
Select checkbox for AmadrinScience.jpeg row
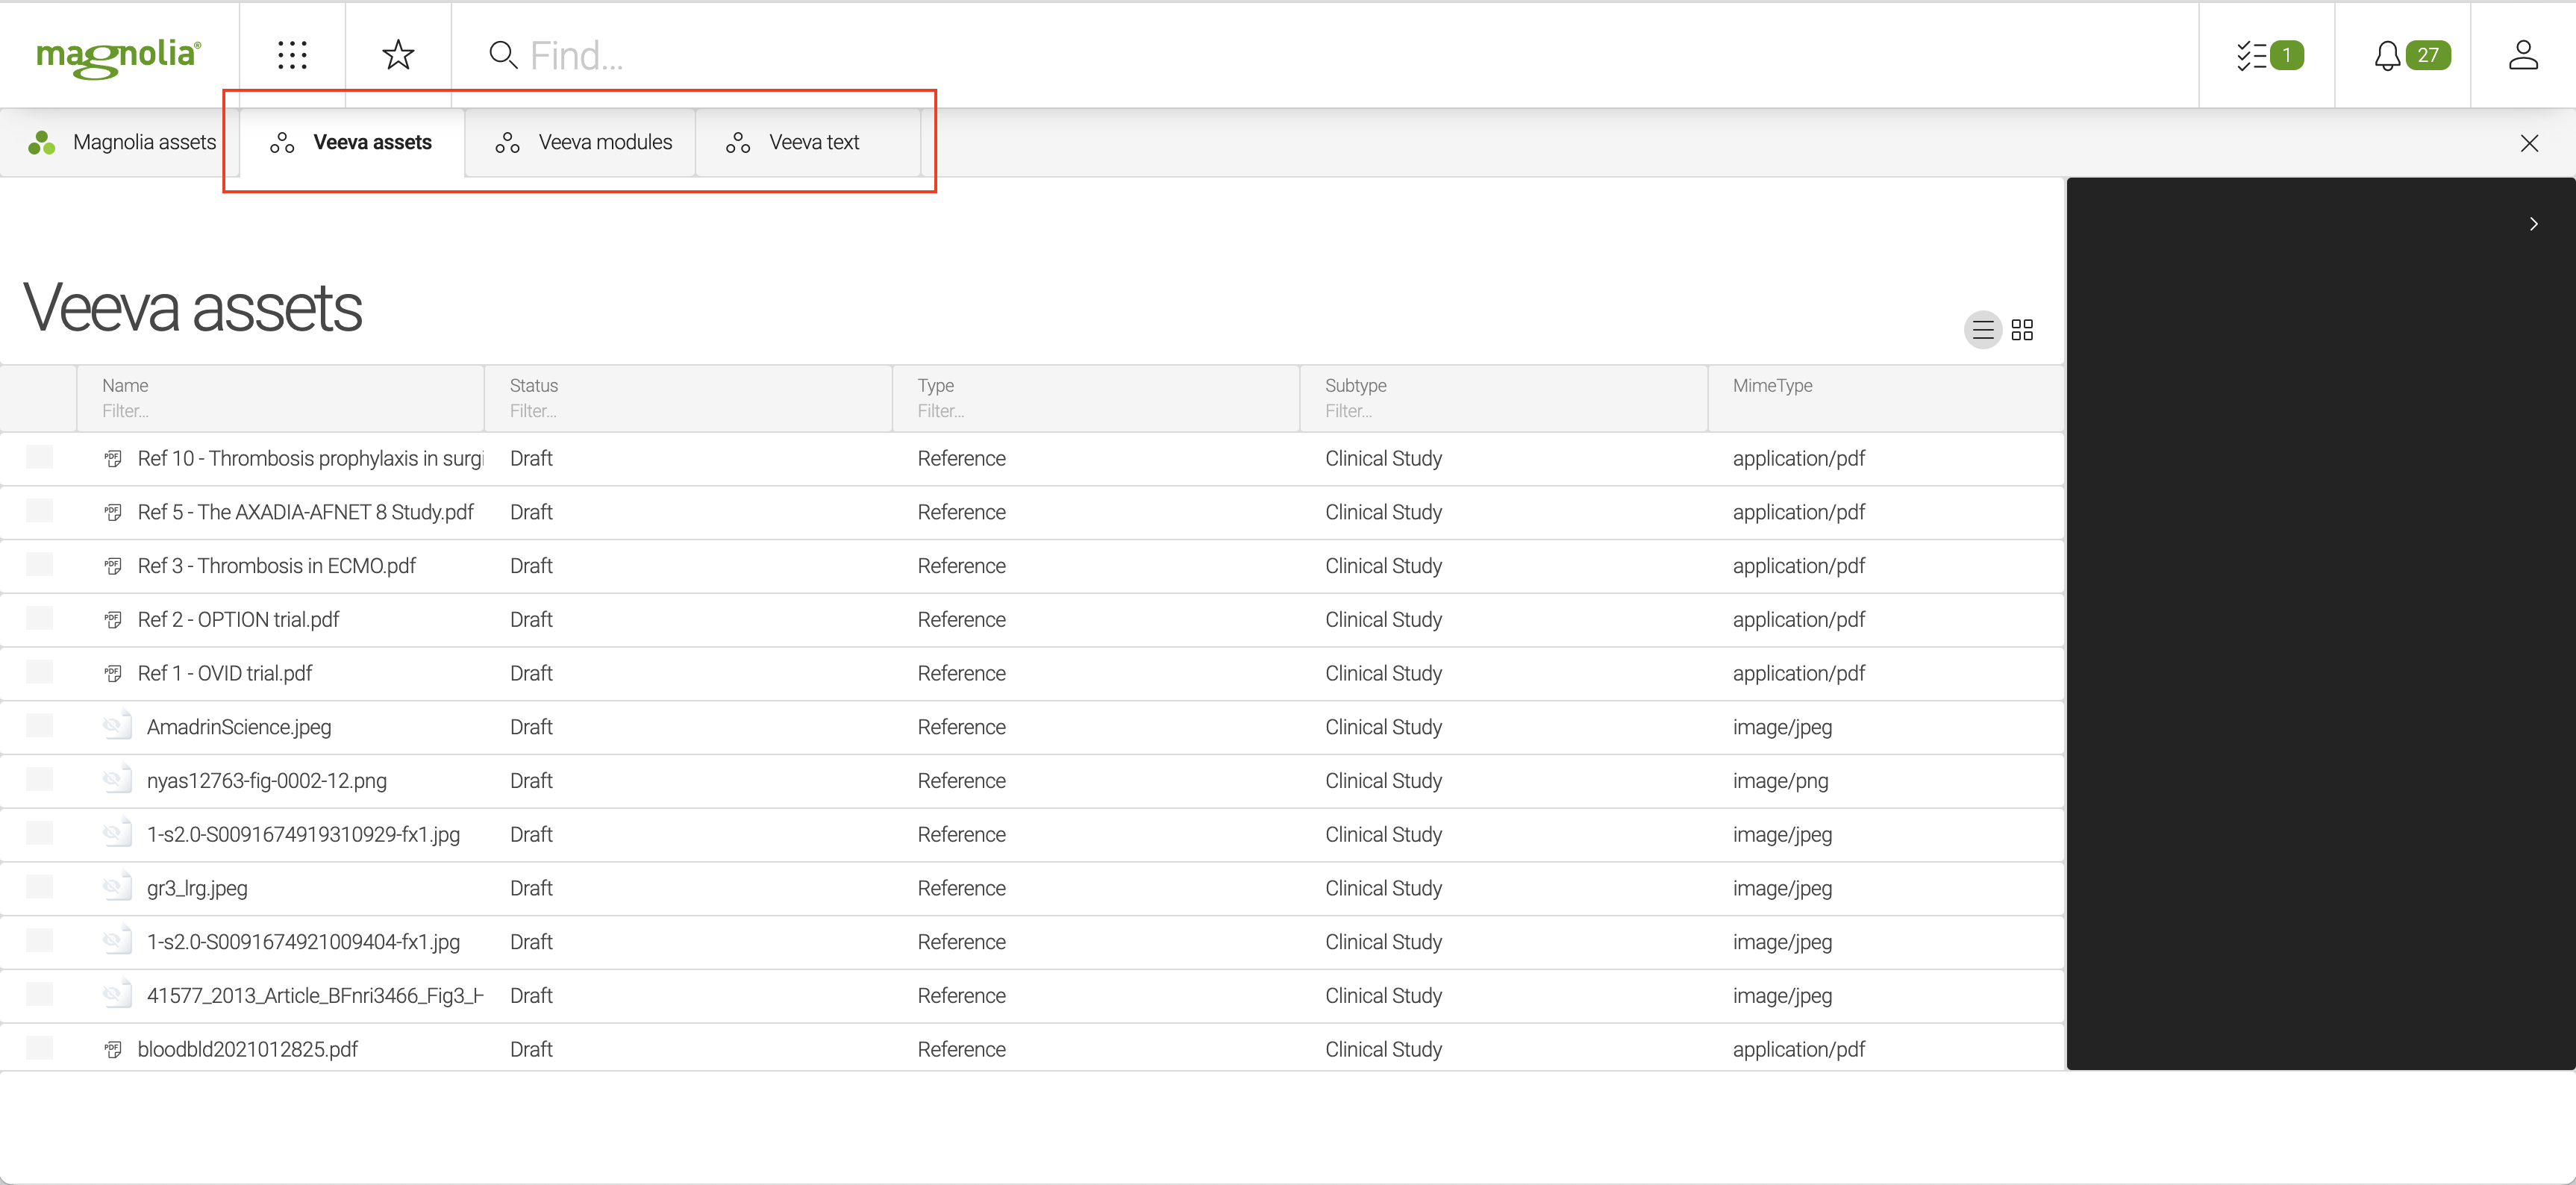point(40,726)
